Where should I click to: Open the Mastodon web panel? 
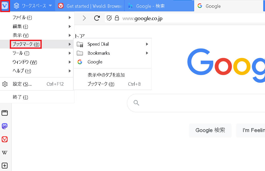point(5,126)
